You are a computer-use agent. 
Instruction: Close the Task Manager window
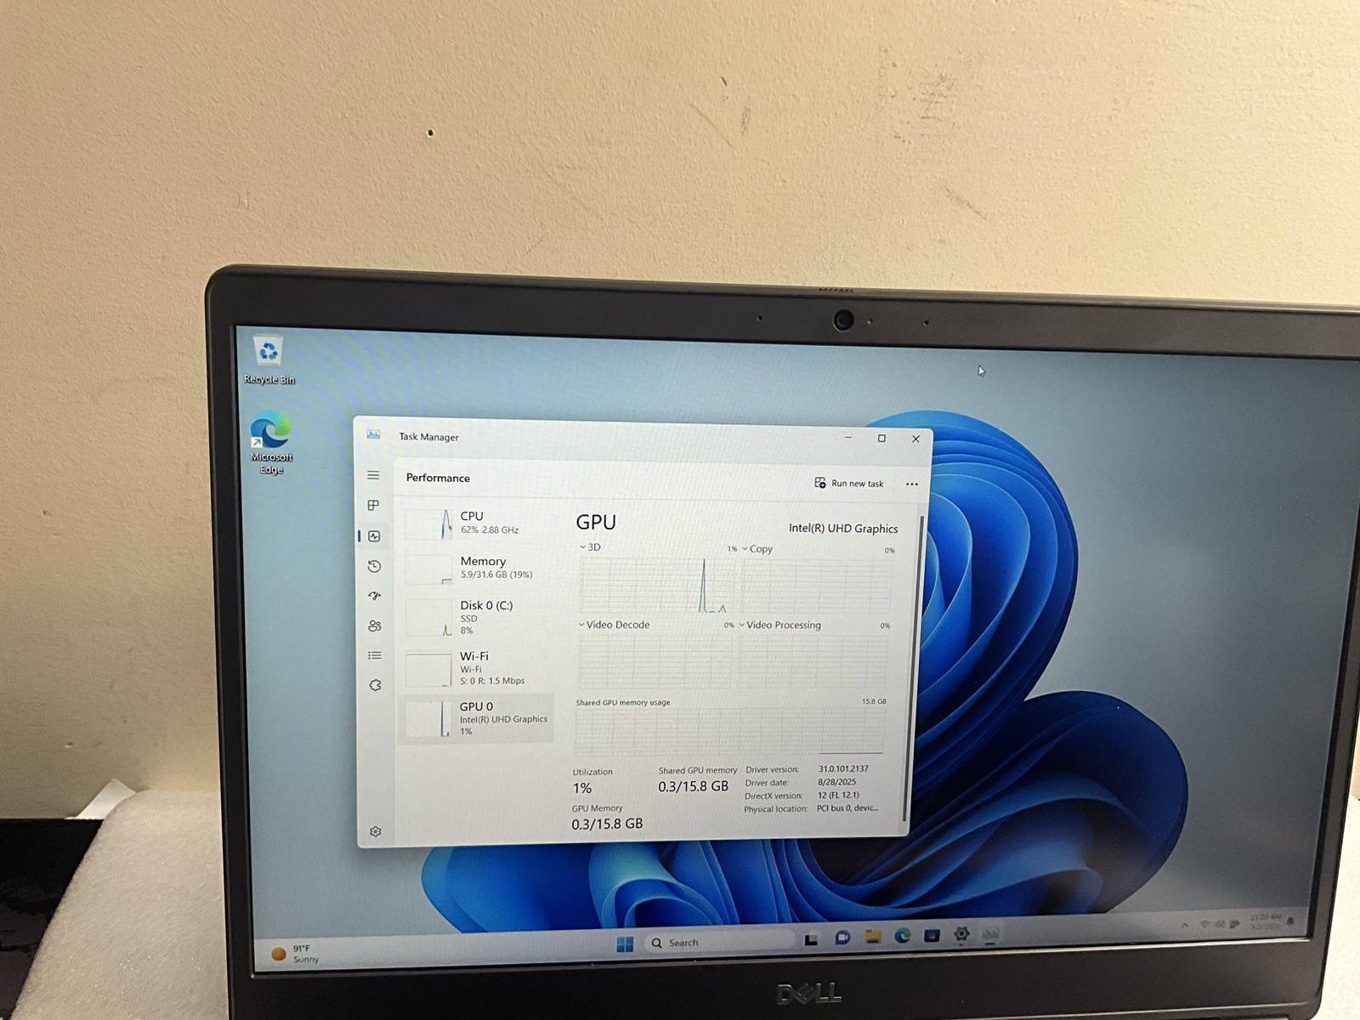click(x=915, y=439)
